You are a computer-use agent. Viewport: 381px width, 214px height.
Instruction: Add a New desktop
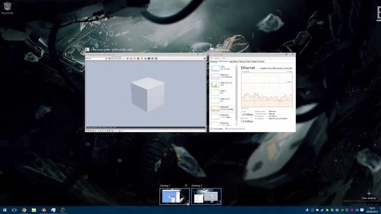point(369,195)
